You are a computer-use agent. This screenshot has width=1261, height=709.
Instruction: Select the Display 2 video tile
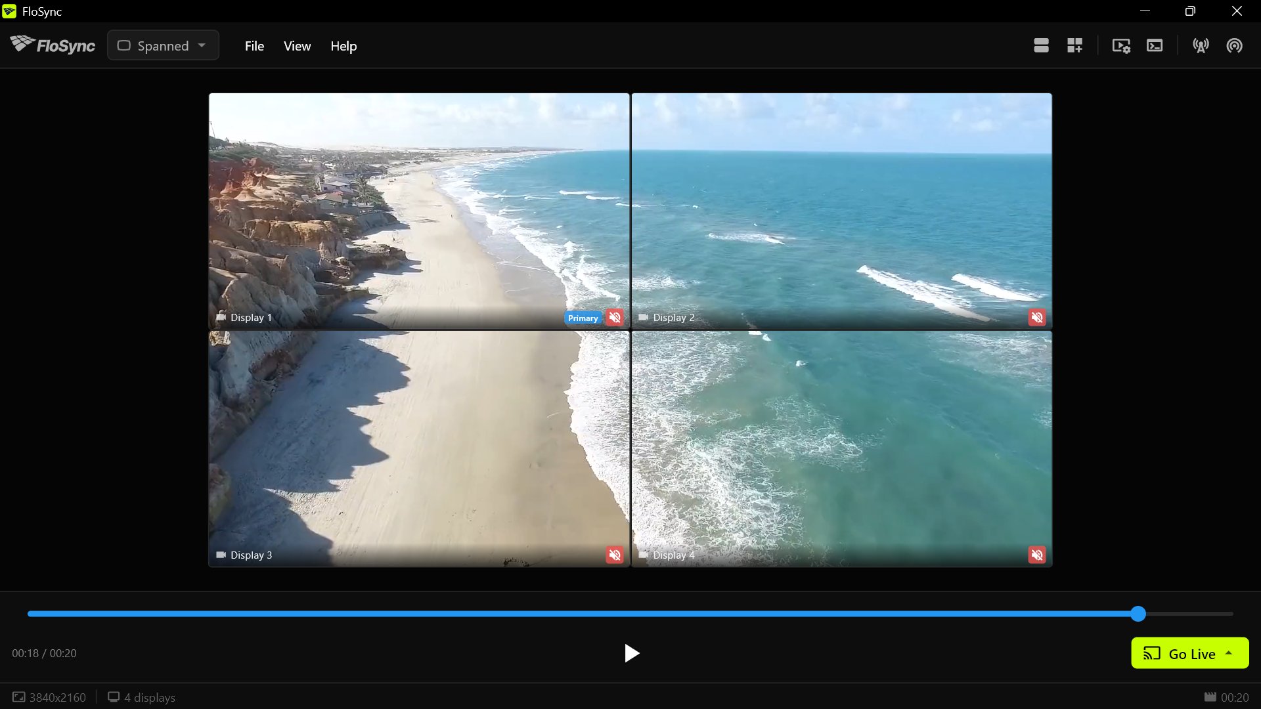click(x=841, y=211)
